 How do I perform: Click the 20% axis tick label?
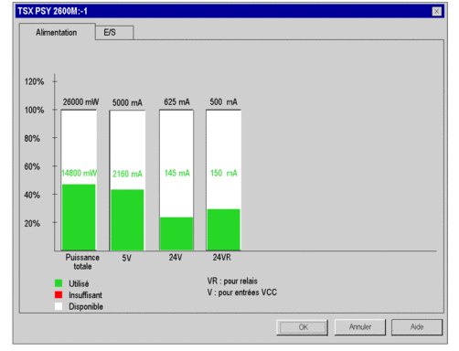tap(32, 223)
